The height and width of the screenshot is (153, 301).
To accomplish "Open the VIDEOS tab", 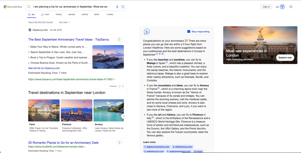I will click(x=85, y=14).
